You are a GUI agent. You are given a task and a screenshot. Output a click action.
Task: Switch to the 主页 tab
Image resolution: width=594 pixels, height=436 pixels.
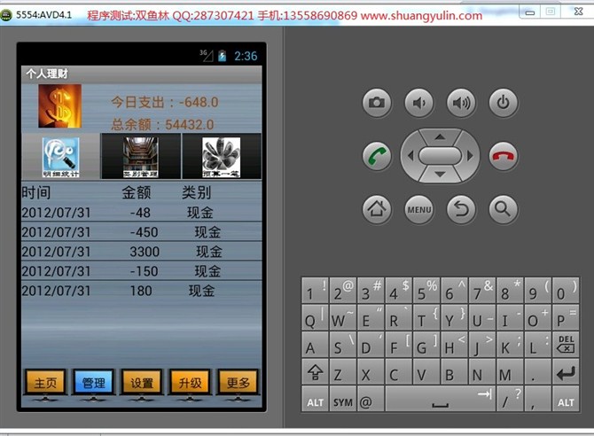45,382
